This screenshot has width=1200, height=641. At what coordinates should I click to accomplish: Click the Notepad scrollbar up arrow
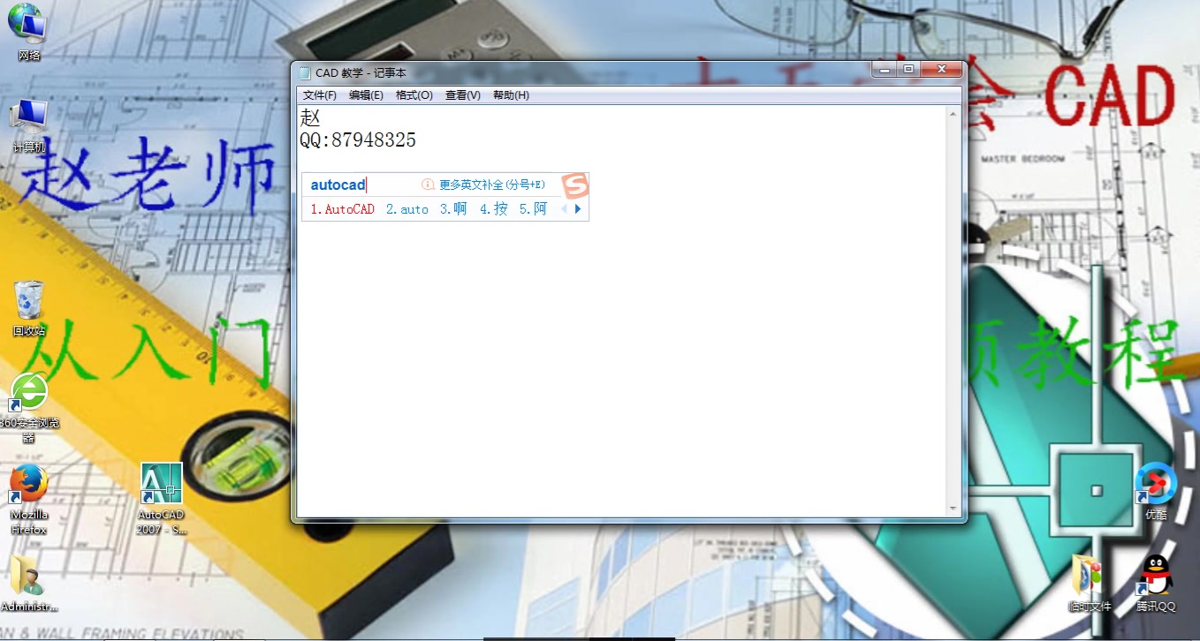(953, 114)
